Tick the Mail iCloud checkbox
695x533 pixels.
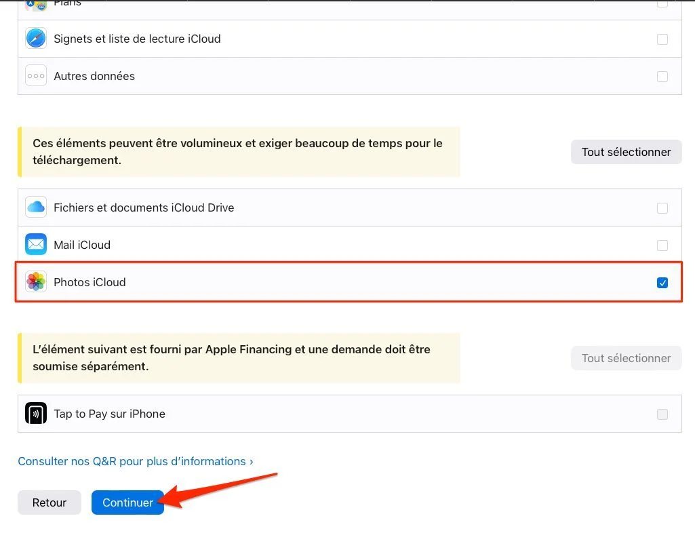[x=662, y=245]
